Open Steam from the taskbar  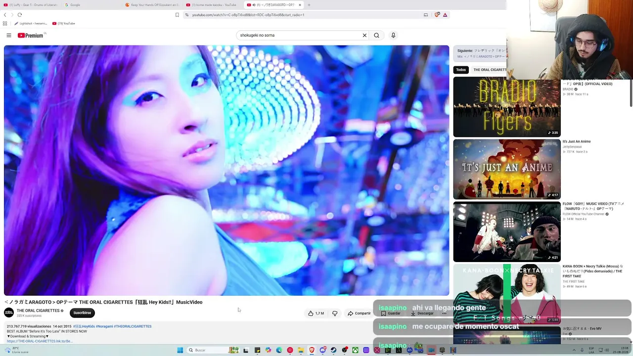coord(333,350)
